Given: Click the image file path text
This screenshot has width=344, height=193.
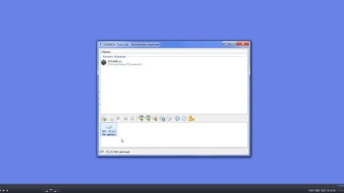Looking at the screenshot, I should tap(125, 64).
